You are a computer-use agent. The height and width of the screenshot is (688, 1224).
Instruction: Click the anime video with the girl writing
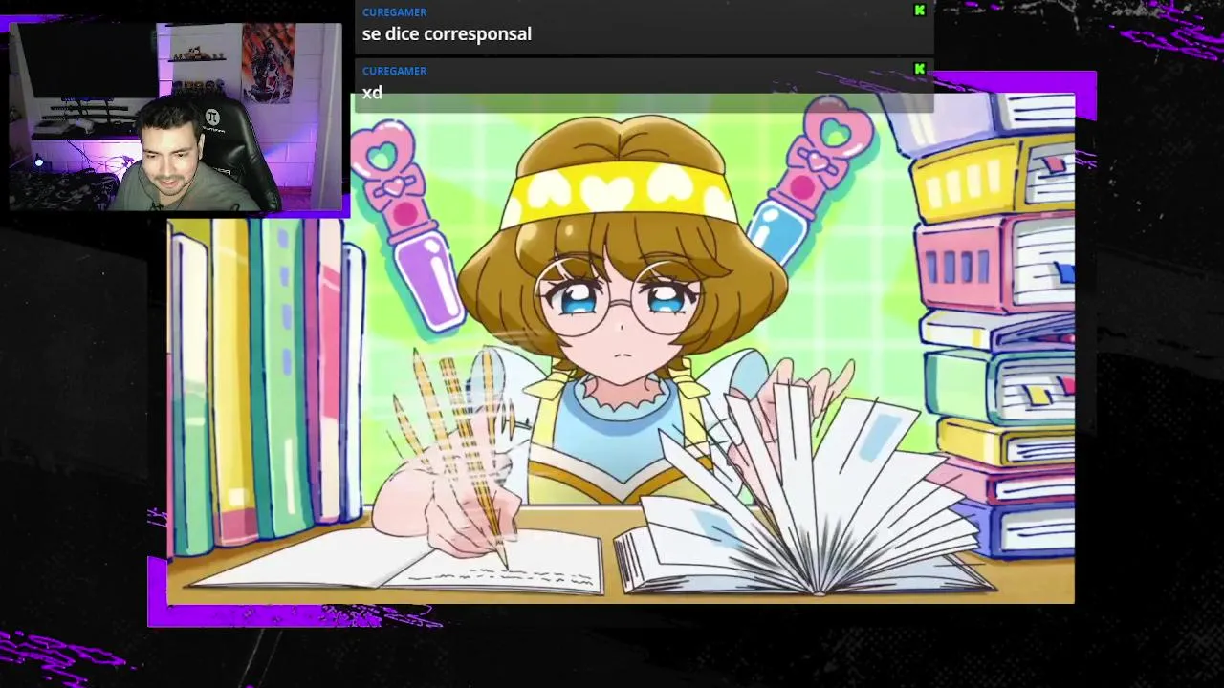click(x=621, y=349)
